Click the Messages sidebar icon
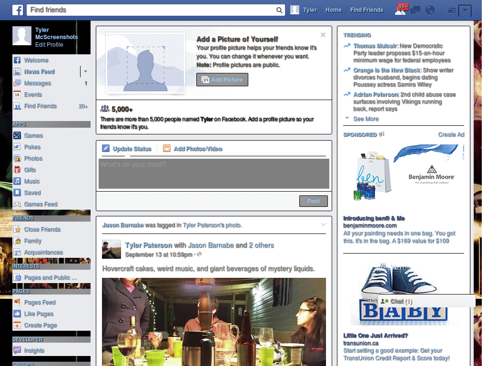This screenshot has width=488, height=366. click(x=18, y=83)
